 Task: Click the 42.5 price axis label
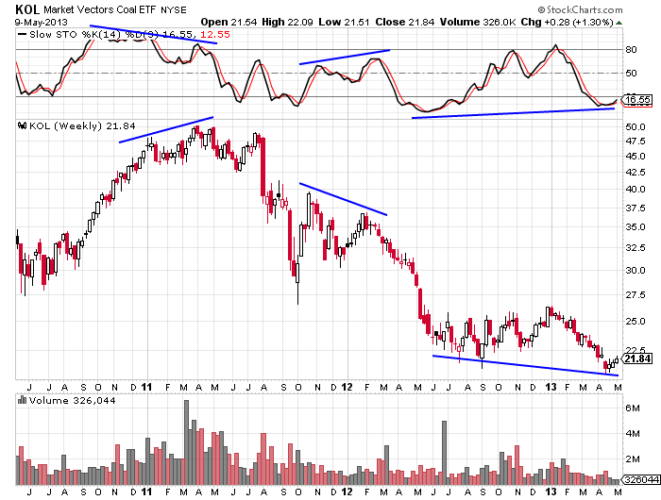pyautogui.click(x=636, y=173)
